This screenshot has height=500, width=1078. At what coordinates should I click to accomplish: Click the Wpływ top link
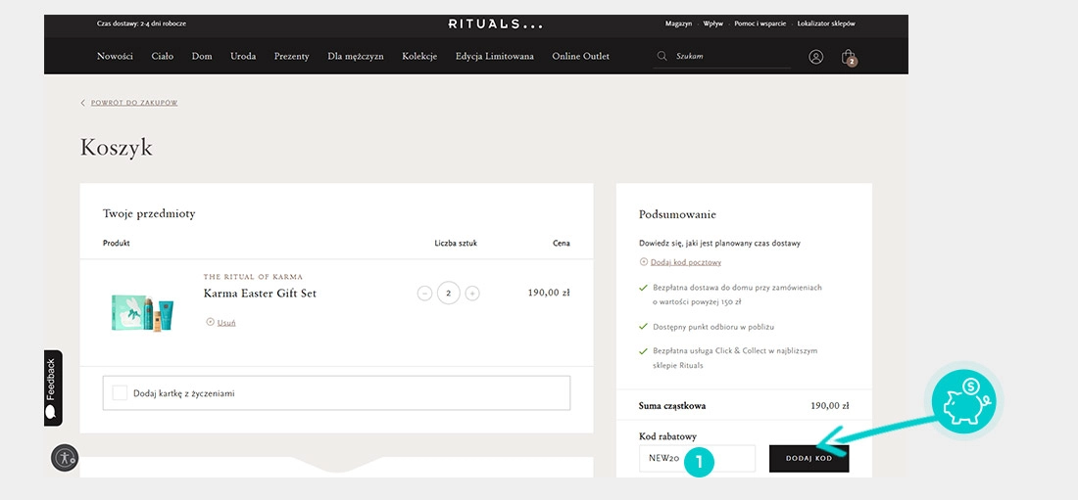712,23
